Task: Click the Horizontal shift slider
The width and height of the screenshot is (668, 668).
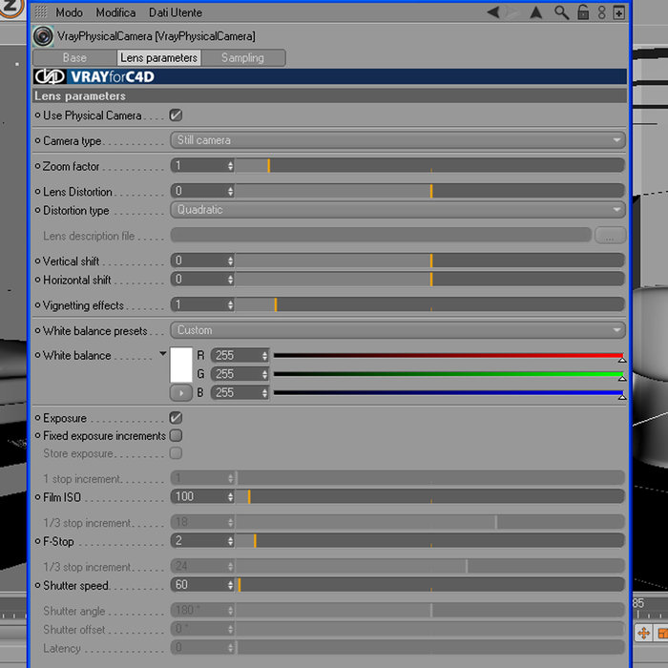Action: (x=429, y=279)
